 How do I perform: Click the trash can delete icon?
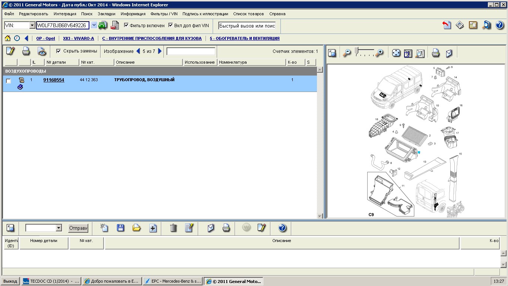(x=173, y=228)
